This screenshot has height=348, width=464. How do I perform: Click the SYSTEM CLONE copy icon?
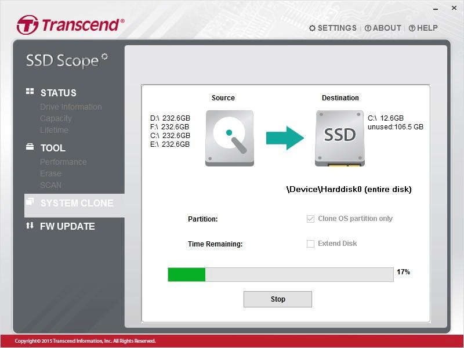pyautogui.click(x=30, y=201)
